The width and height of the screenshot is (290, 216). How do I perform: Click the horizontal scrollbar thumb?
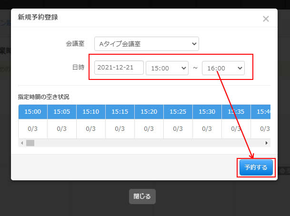pyautogui.click(x=30, y=143)
